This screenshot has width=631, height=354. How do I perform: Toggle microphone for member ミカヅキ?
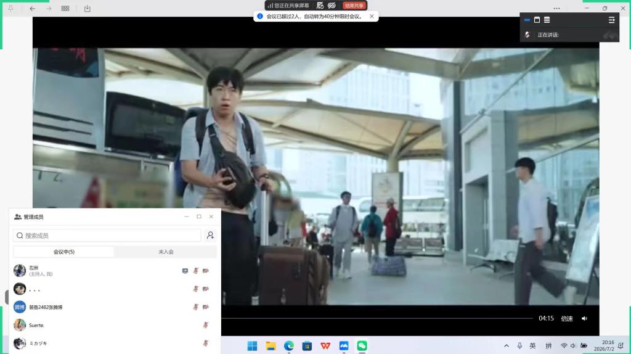point(206,343)
